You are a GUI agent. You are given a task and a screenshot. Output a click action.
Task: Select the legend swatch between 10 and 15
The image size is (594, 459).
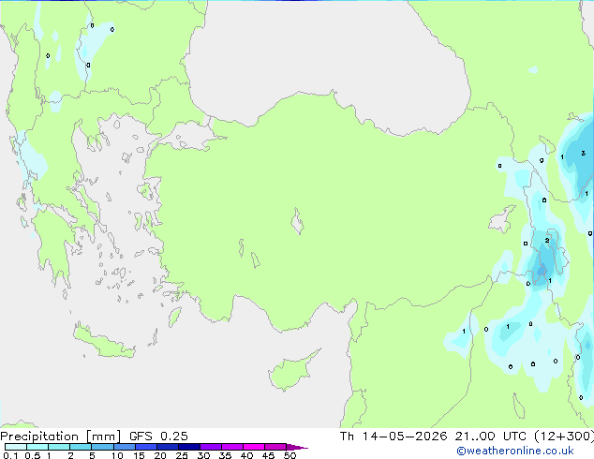(x=125, y=447)
